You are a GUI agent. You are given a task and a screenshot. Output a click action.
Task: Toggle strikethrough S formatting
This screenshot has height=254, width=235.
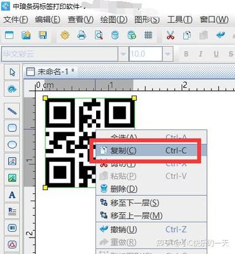pyautogui.click(x=231, y=54)
